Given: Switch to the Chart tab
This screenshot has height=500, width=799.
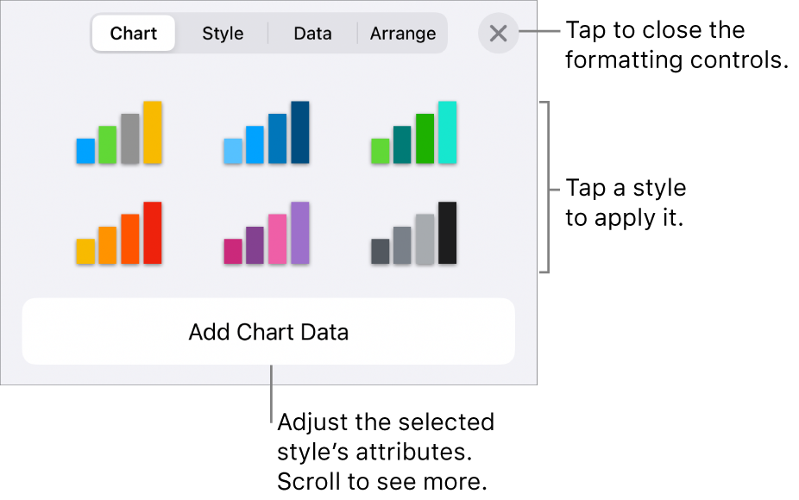Looking at the screenshot, I should click(x=134, y=34).
